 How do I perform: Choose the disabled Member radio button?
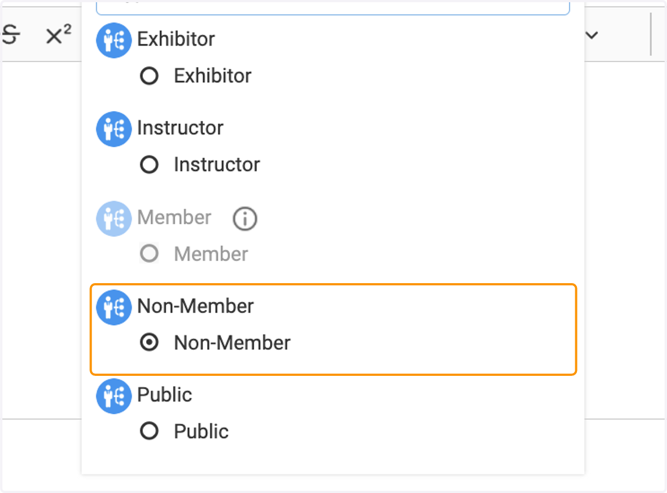click(x=149, y=254)
